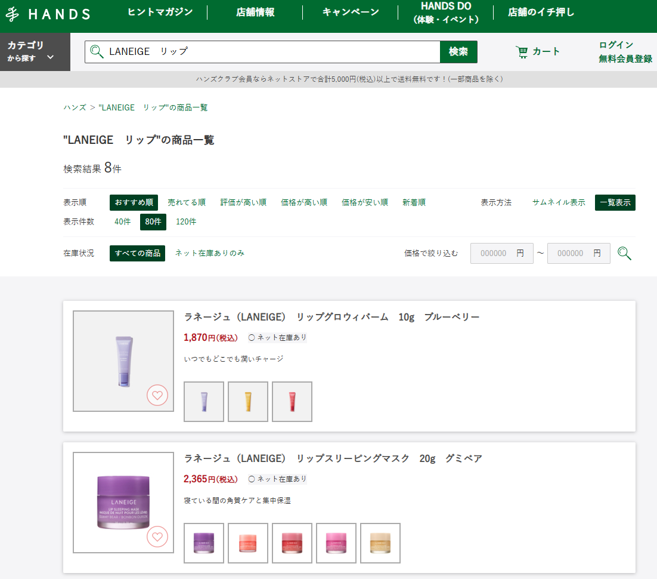Viewport: 657px width, 579px height.
Task: Open 店舗情報 menu
Action: (255, 12)
